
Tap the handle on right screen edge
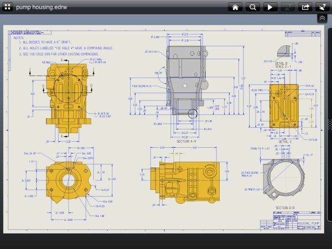click(x=330, y=125)
